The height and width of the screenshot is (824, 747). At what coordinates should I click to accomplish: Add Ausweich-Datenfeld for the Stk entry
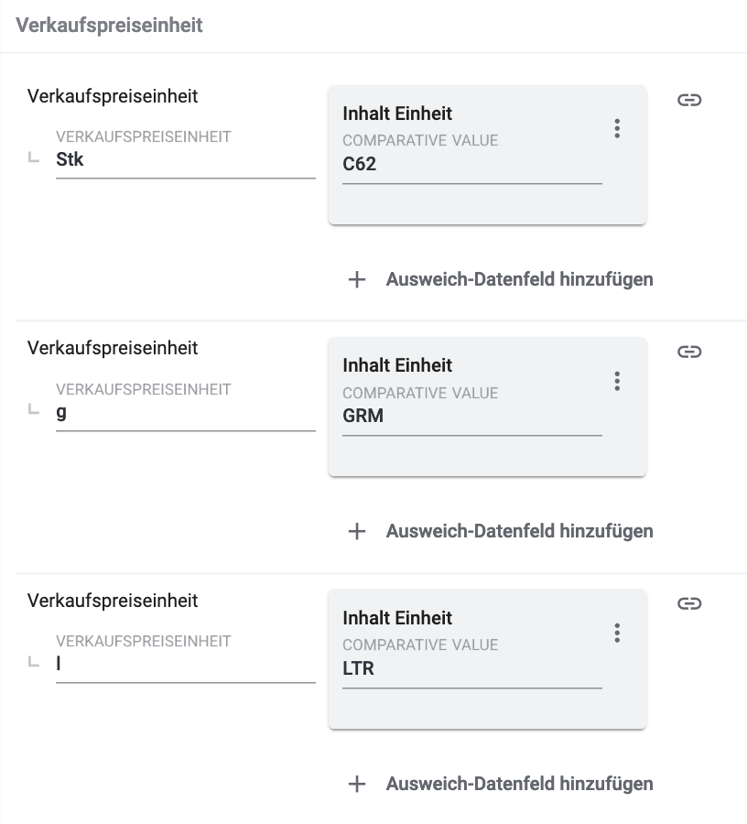[x=519, y=279]
